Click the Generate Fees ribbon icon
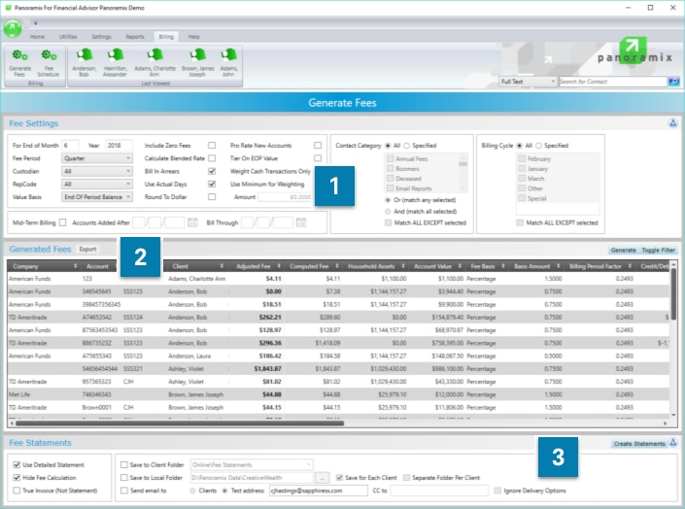The height and width of the screenshot is (509, 685). coord(20,63)
